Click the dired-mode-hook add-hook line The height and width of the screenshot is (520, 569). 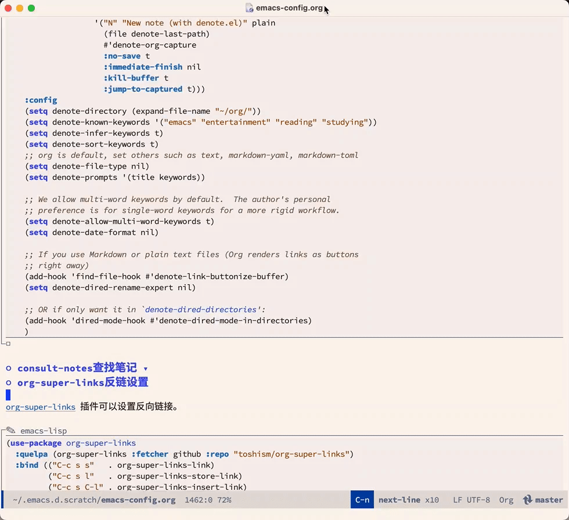[x=168, y=320]
